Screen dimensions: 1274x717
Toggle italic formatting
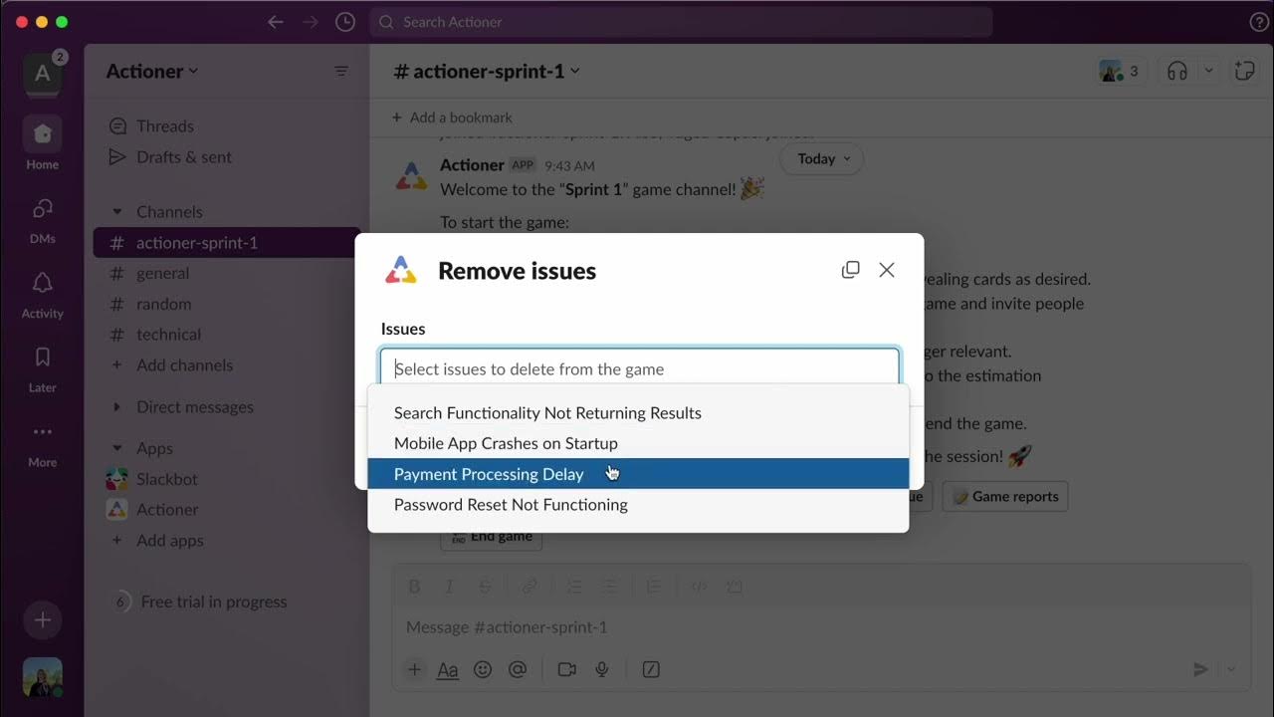click(450, 587)
